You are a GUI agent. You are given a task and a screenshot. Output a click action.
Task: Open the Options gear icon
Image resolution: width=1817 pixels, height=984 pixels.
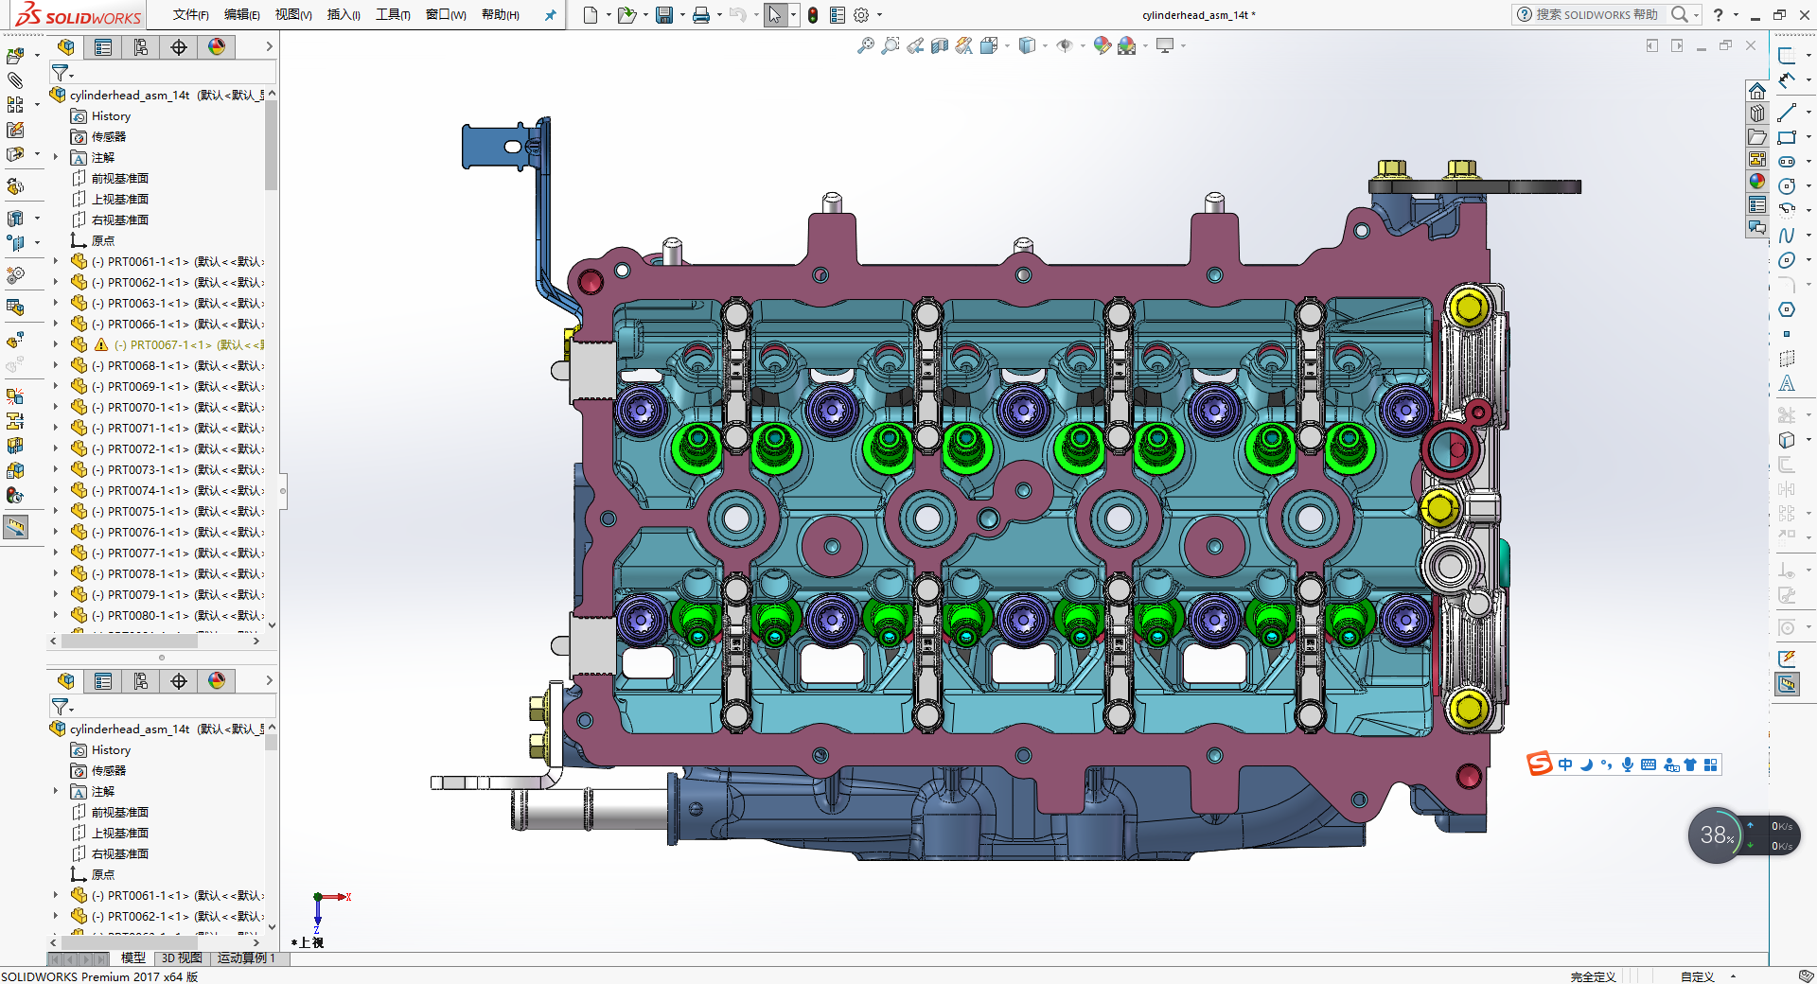click(x=861, y=15)
